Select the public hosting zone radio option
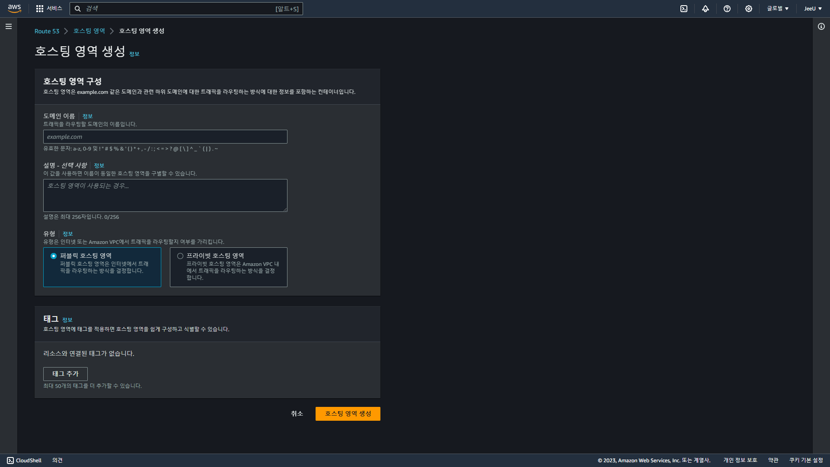This screenshot has width=830, height=467. coord(54,256)
